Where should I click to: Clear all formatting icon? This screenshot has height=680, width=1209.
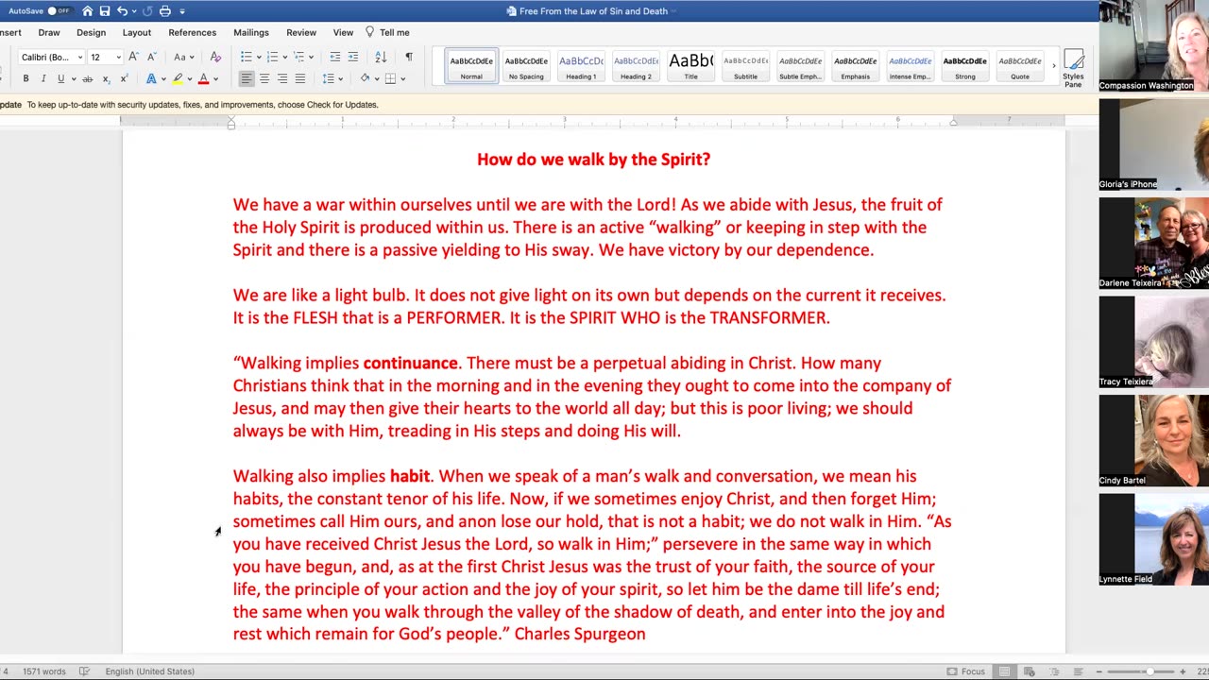pos(215,57)
